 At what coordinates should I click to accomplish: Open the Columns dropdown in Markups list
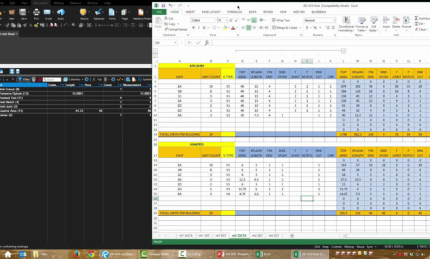73,79
